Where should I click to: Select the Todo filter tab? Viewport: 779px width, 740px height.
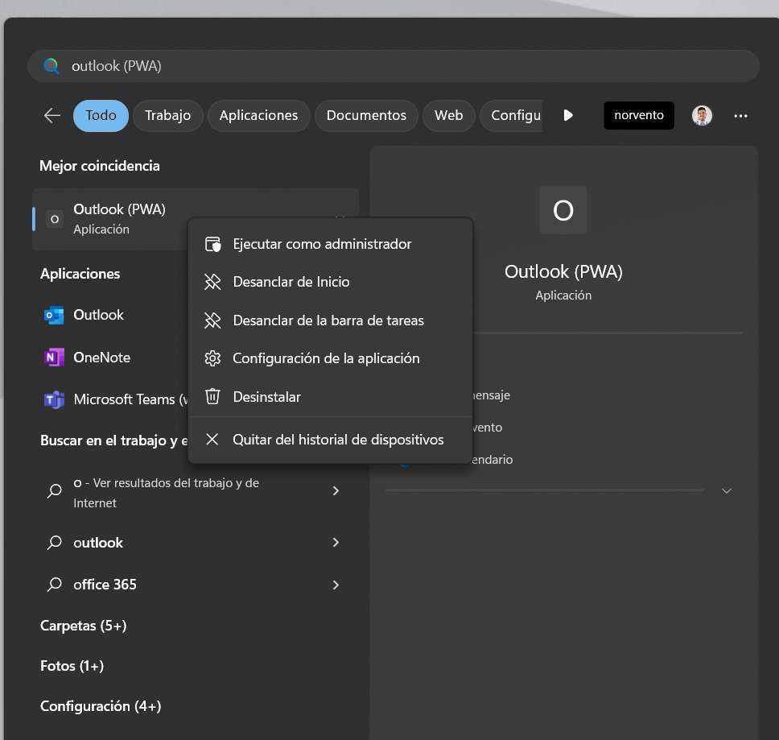pos(101,116)
